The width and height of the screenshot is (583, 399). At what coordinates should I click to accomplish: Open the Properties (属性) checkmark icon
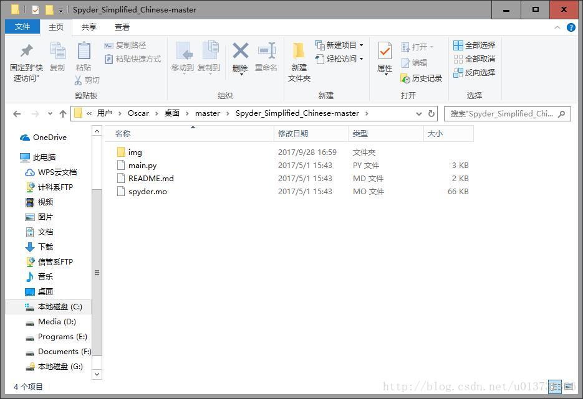(x=385, y=51)
